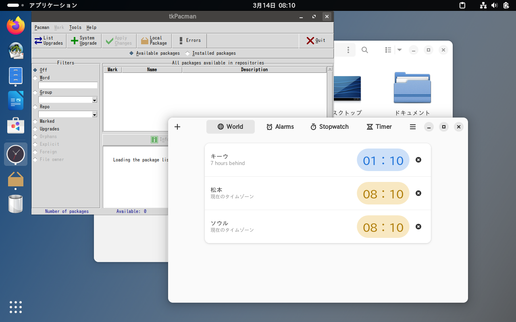Open the Tools menu in tkPacman
This screenshot has height=322, width=516.
[x=75, y=27]
